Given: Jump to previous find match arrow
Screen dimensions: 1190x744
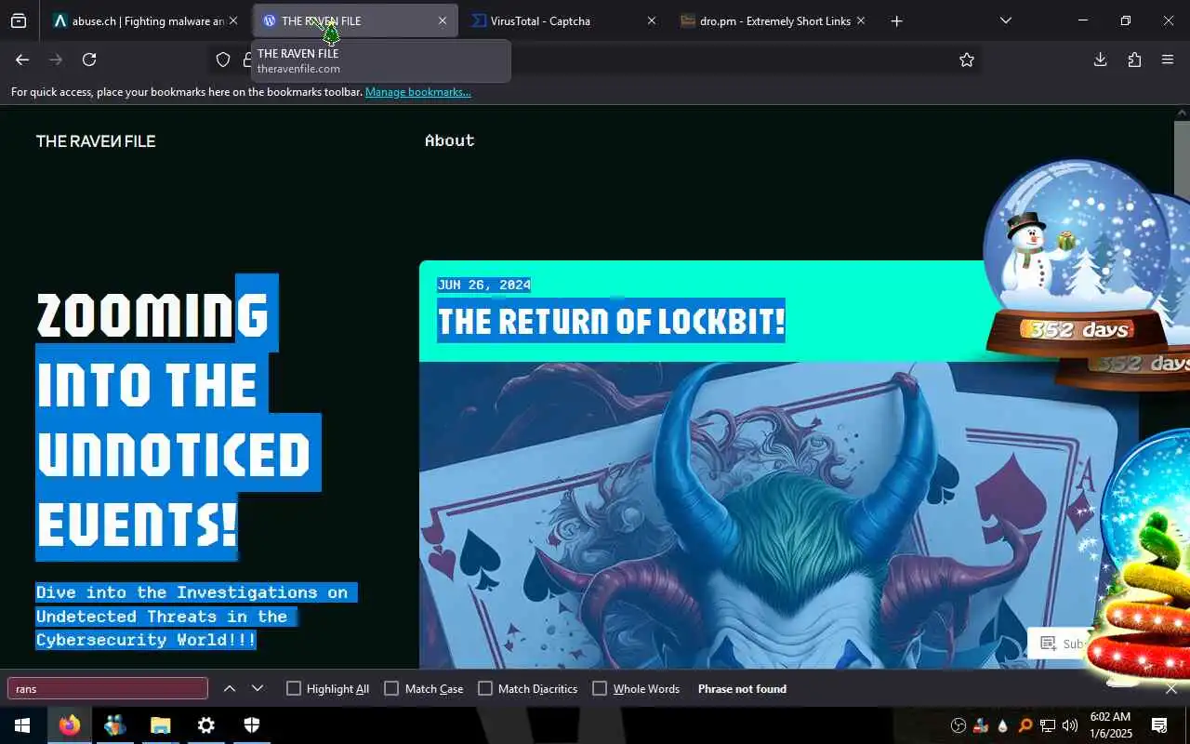Looking at the screenshot, I should pyautogui.click(x=230, y=688).
